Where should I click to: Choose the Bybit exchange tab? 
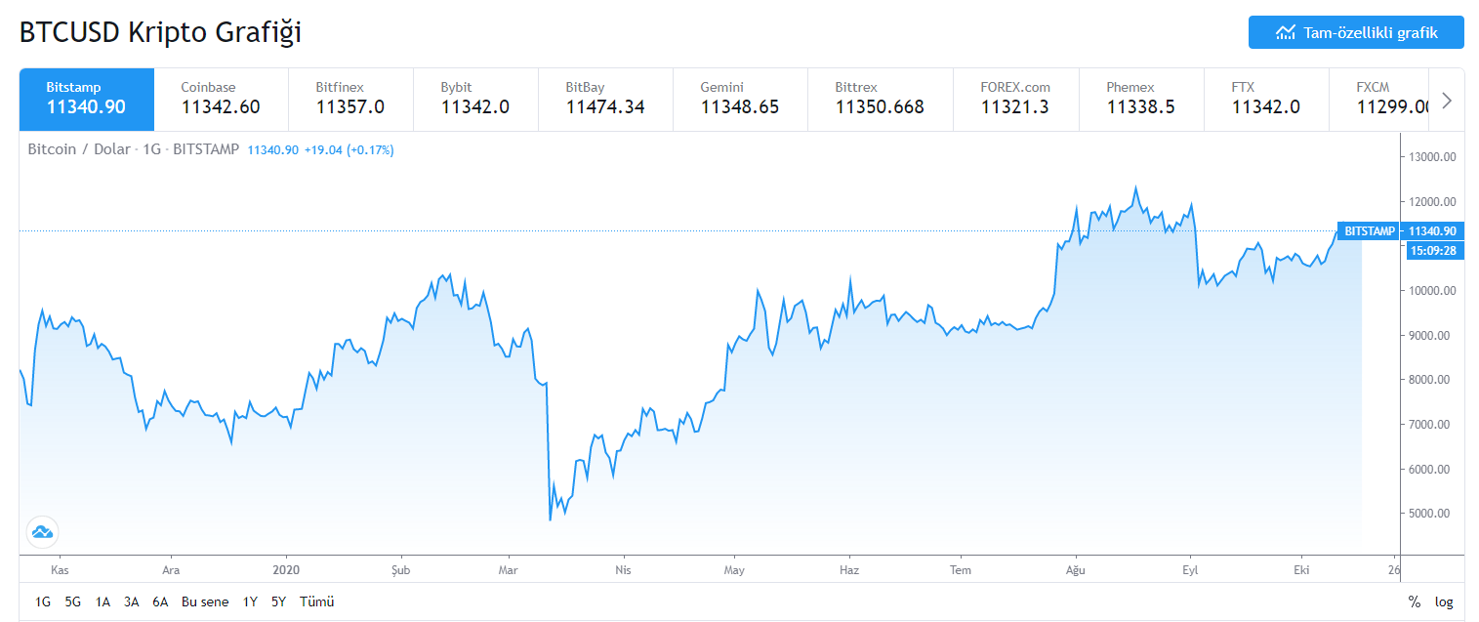point(475,98)
